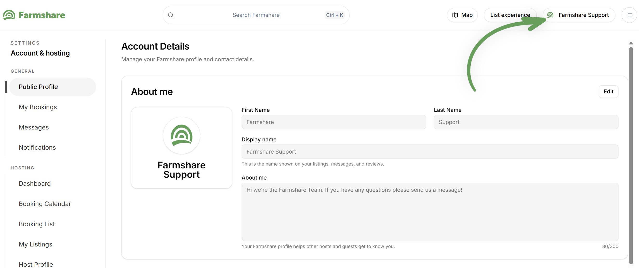
Task: Open Booking Calendar page
Action: click(45, 204)
